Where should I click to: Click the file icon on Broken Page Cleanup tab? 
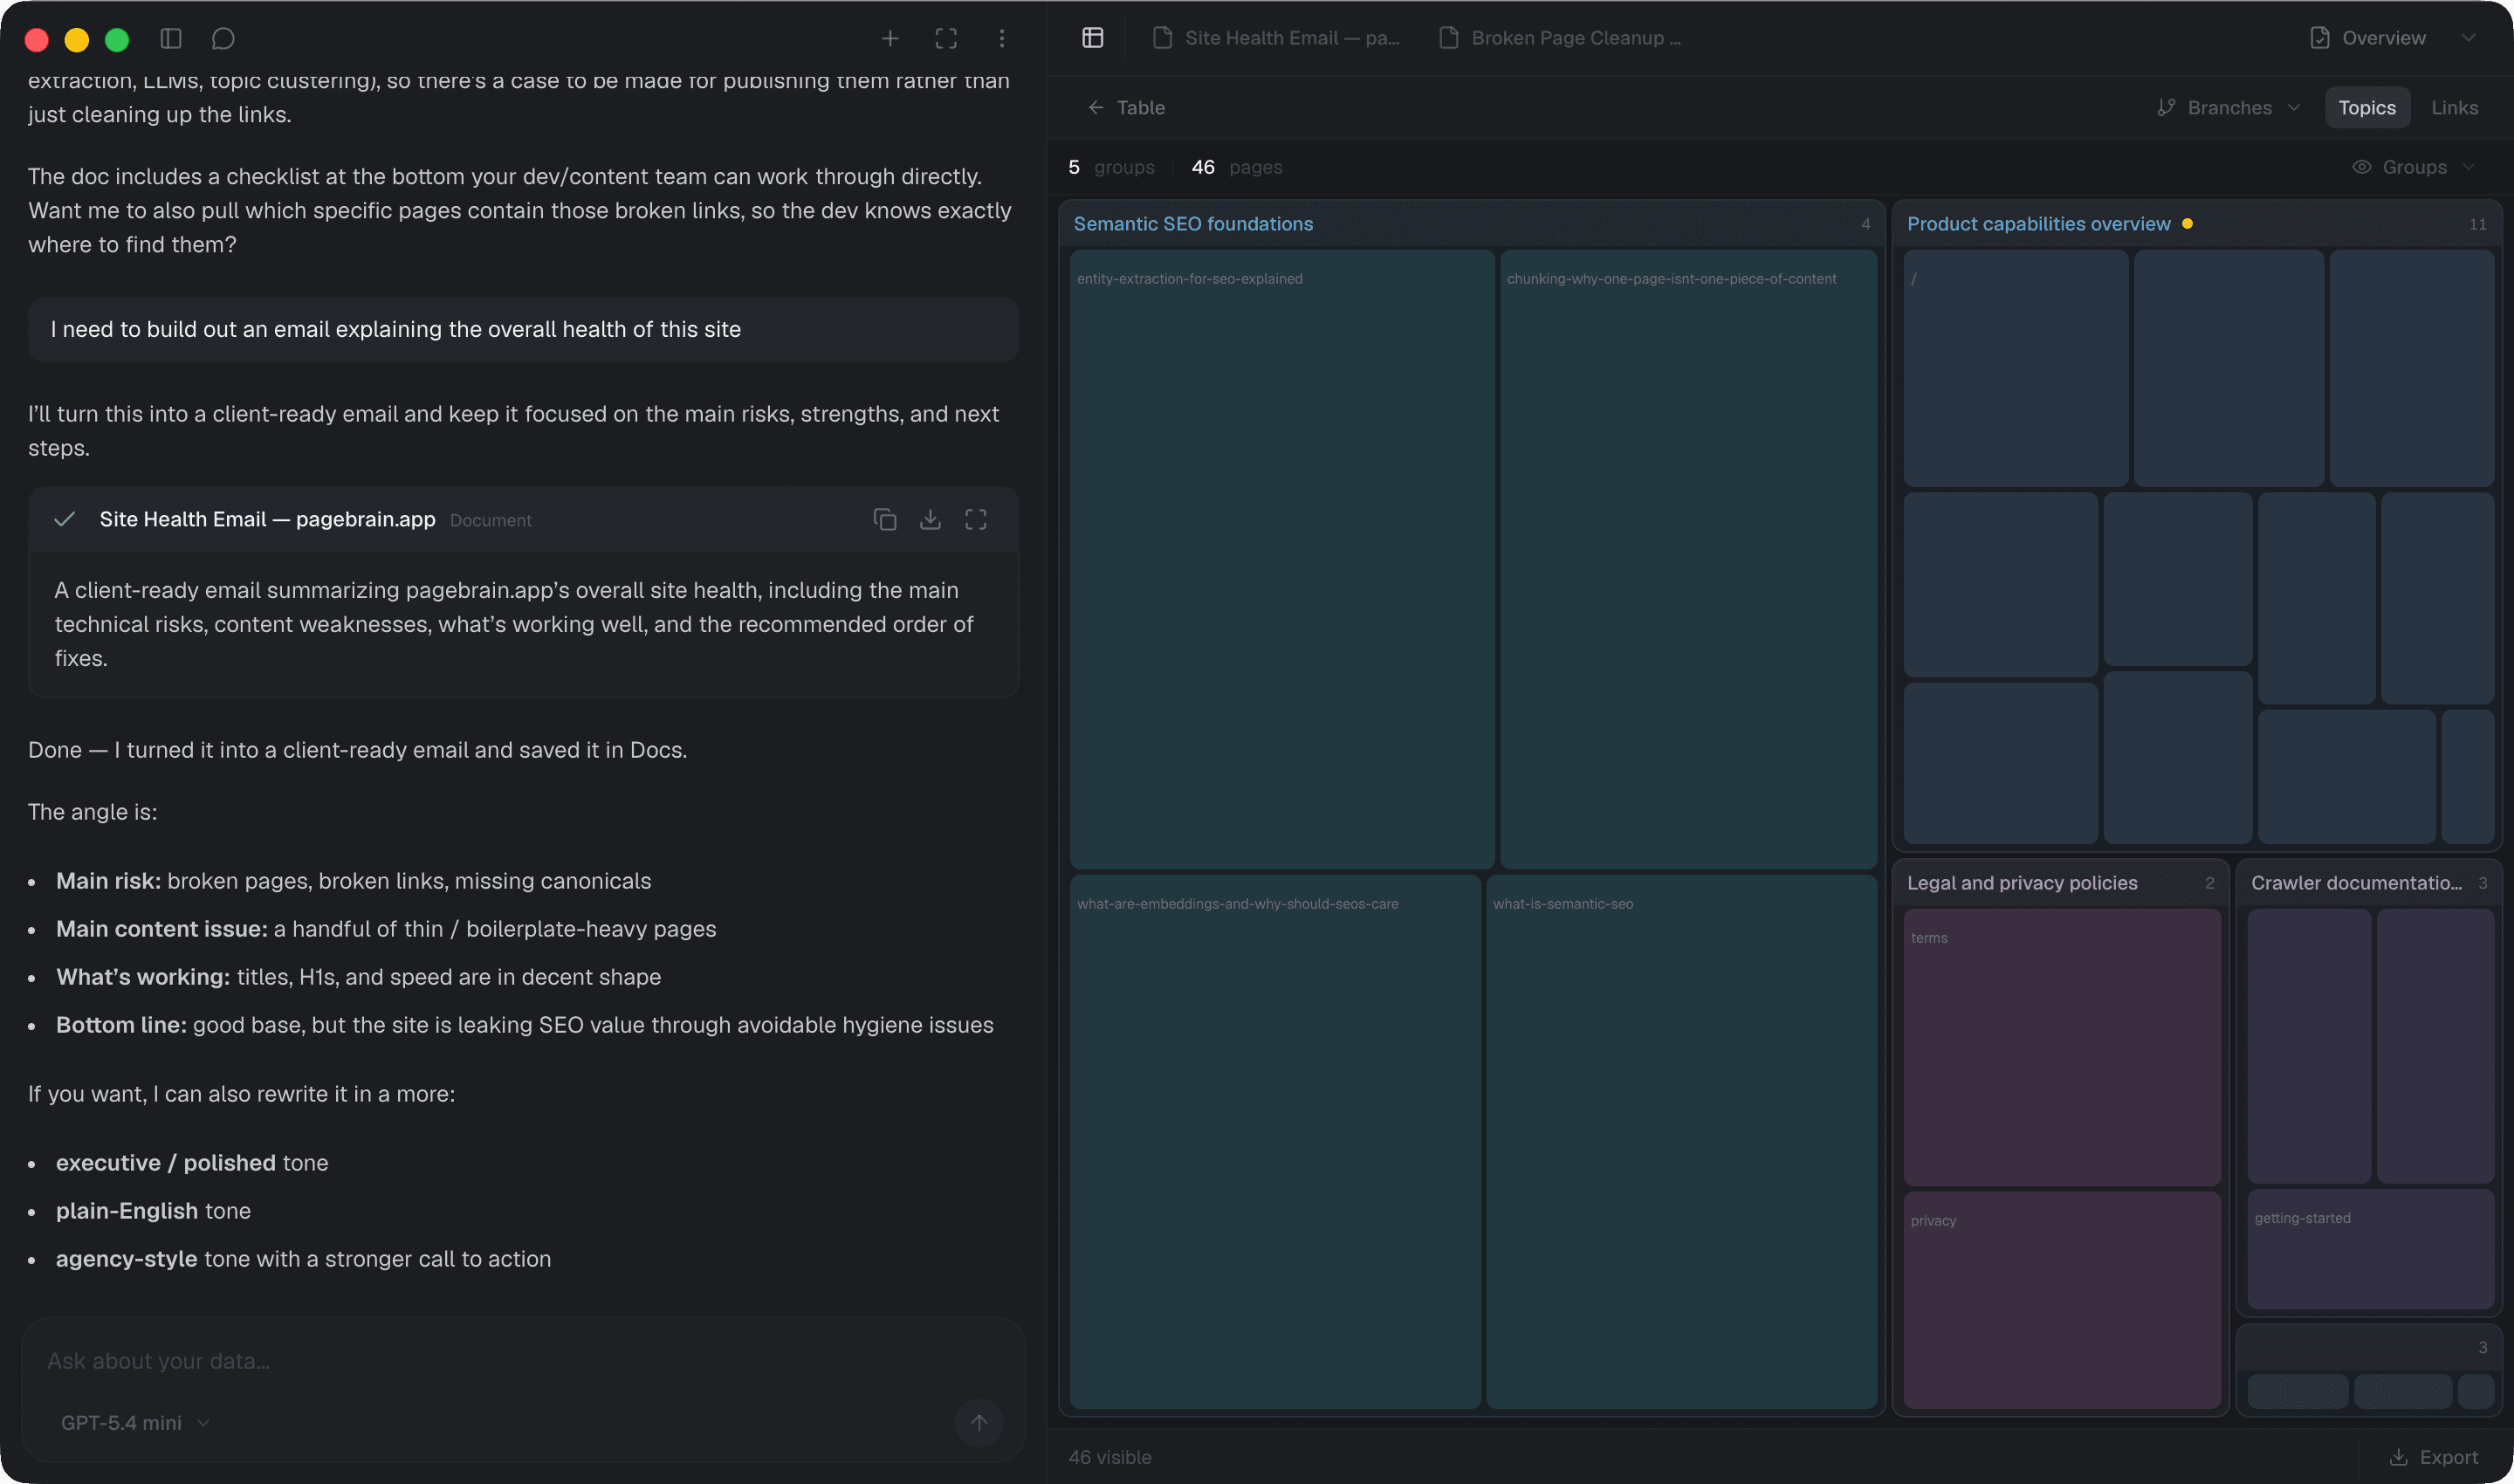[1448, 38]
